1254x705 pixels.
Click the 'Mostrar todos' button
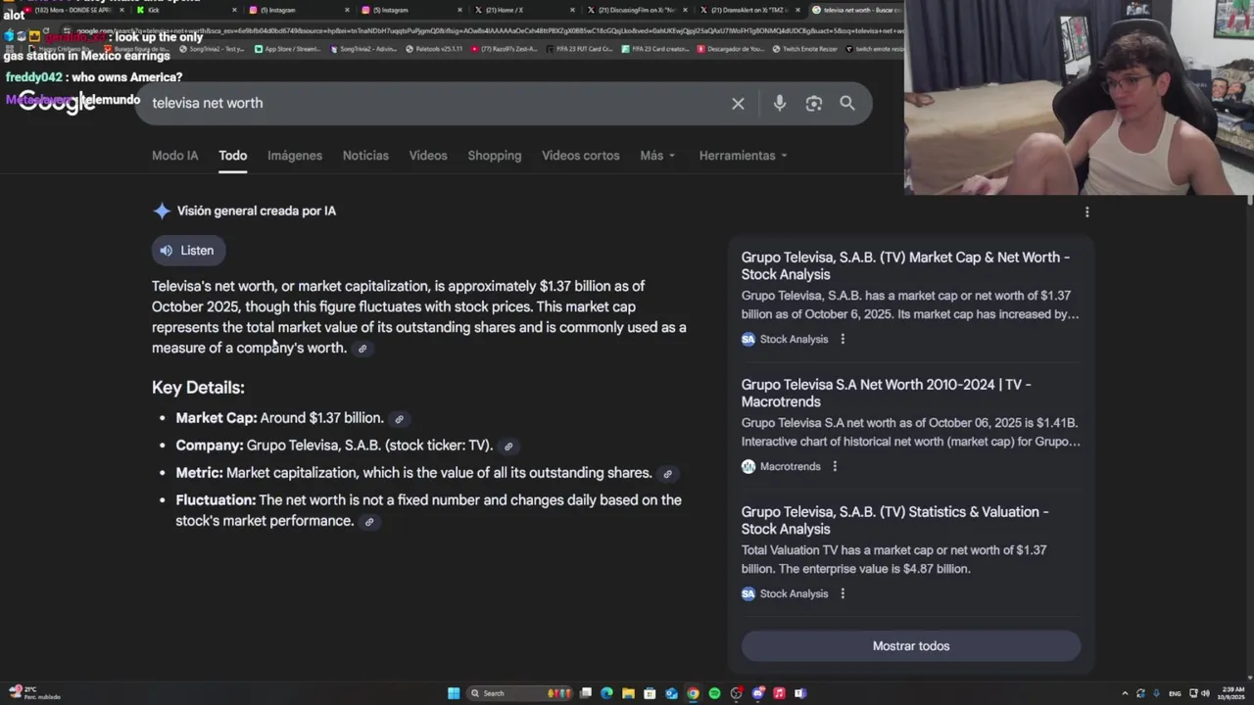911,646
